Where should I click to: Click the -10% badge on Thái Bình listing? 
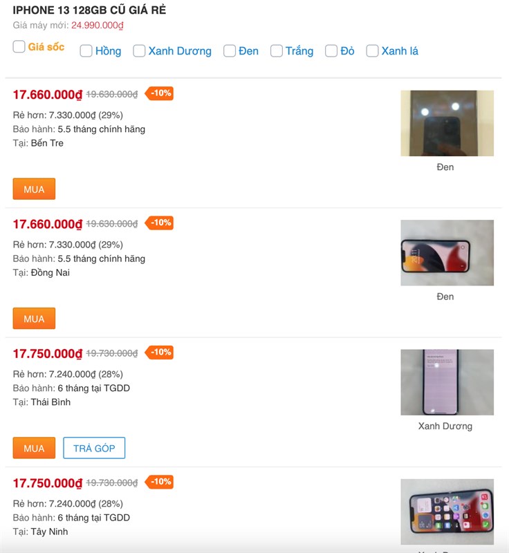[160, 353]
